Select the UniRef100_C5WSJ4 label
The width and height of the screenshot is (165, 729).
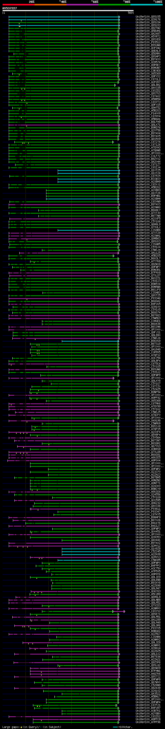(x=148, y=250)
